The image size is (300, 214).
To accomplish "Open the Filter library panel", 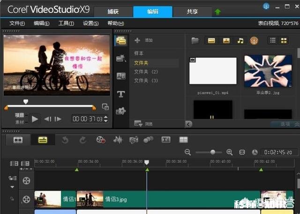I will [x=121, y=111].
